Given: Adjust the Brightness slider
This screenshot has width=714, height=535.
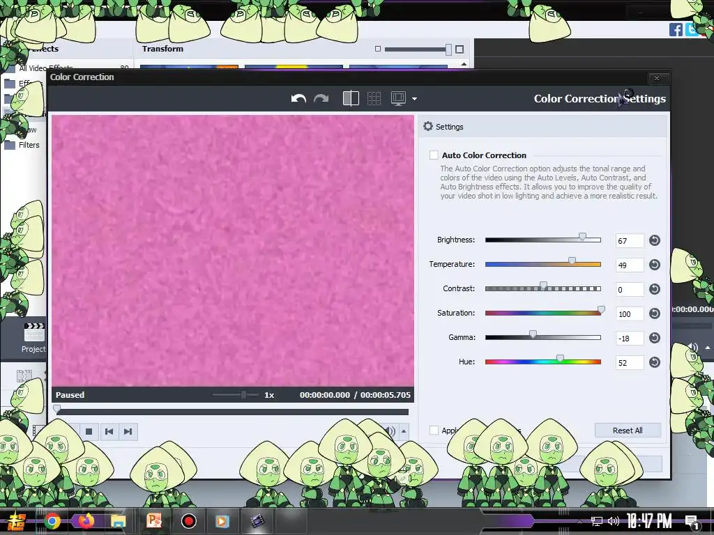Looking at the screenshot, I should [542, 240].
